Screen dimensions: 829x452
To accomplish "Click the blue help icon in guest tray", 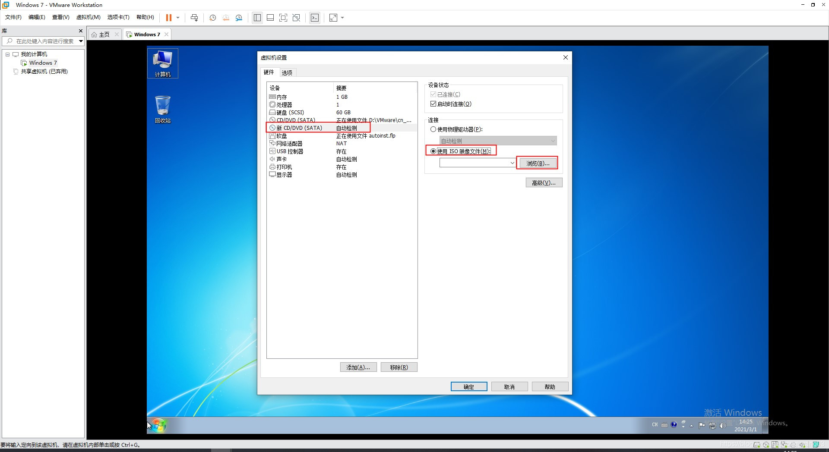I will click(x=674, y=425).
